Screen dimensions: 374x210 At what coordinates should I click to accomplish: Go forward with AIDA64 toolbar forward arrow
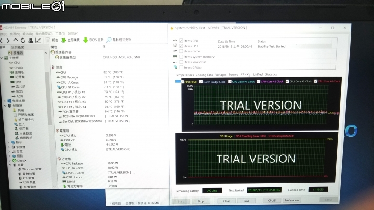[8, 41]
